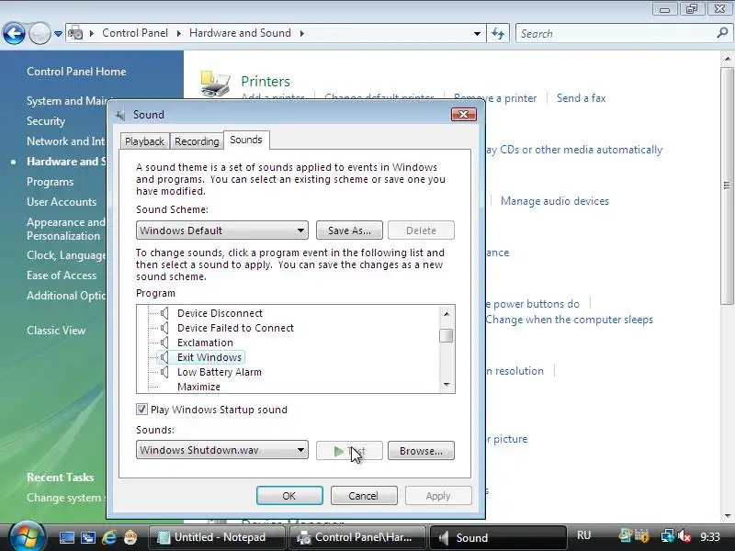The height and width of the screenshot is (551, 735).
Task: Click the search magnifier icon
Action: 722,33
